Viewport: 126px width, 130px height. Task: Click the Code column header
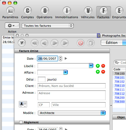119,69
